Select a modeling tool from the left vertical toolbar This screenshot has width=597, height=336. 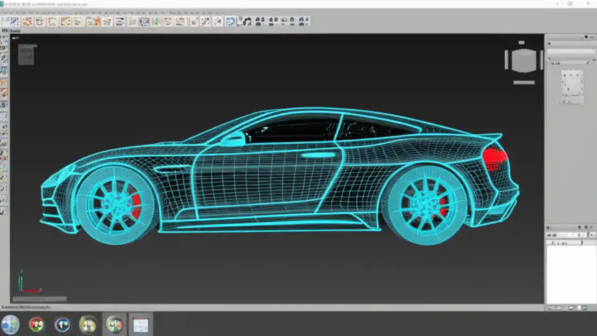point(4,93)
